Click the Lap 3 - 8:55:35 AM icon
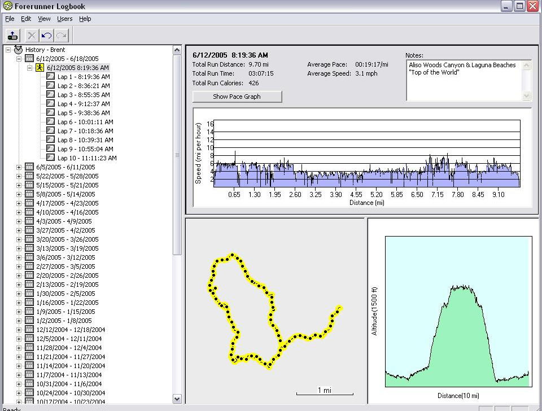This screenshot has height=411, width=542. click(x=50, y=94)
